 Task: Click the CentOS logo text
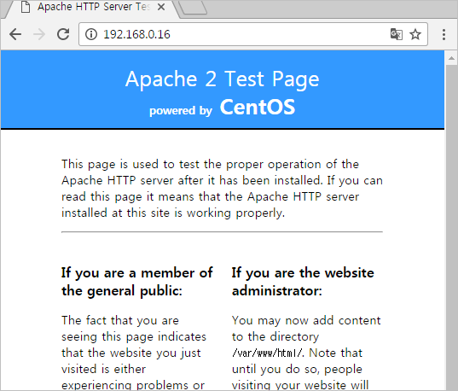point(258,107)
